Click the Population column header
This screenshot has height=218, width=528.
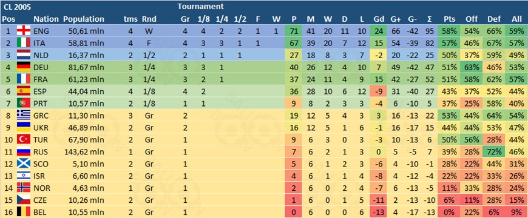tap(84, 19)
